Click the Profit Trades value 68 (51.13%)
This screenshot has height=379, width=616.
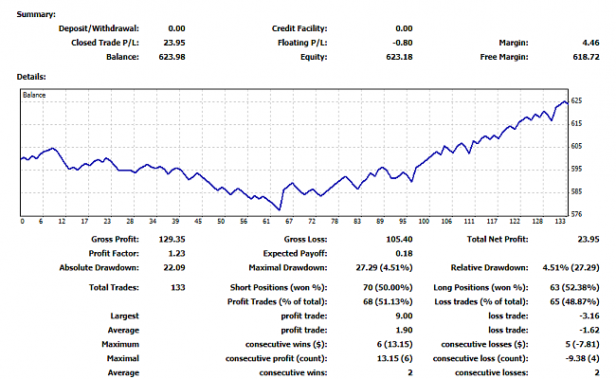click(388, 301)
